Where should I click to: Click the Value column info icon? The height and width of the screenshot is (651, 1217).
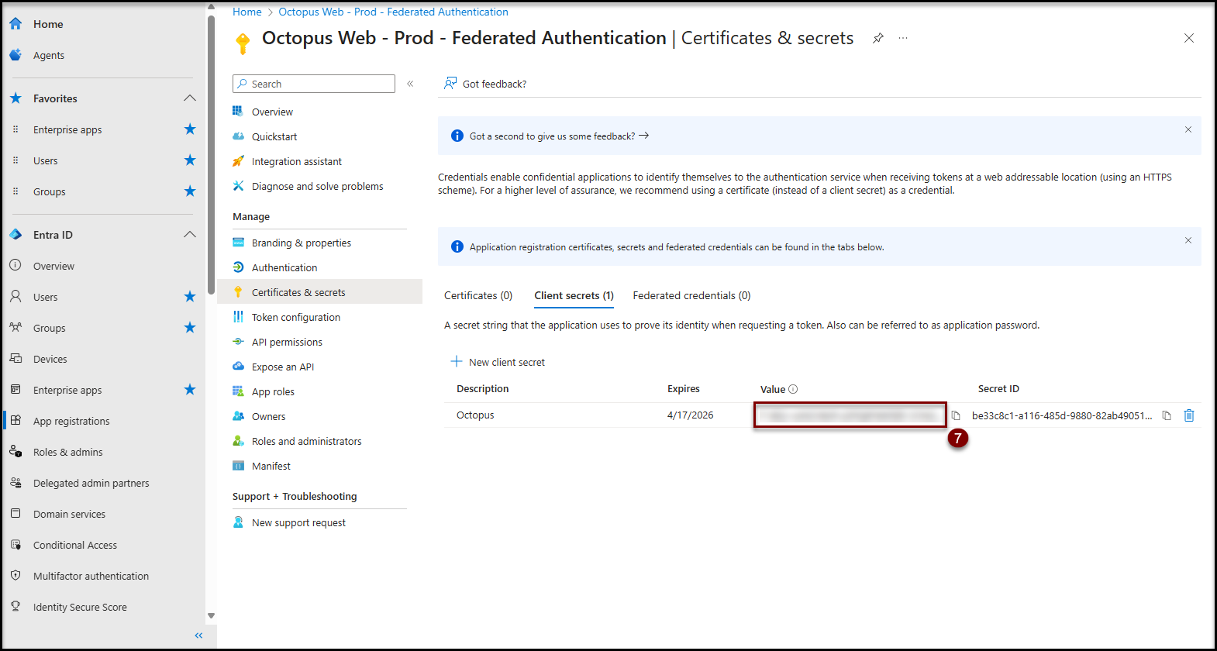[x=793, y=389]
